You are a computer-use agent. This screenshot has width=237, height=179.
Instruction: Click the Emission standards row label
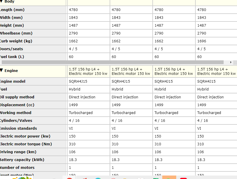click(18, 129)
